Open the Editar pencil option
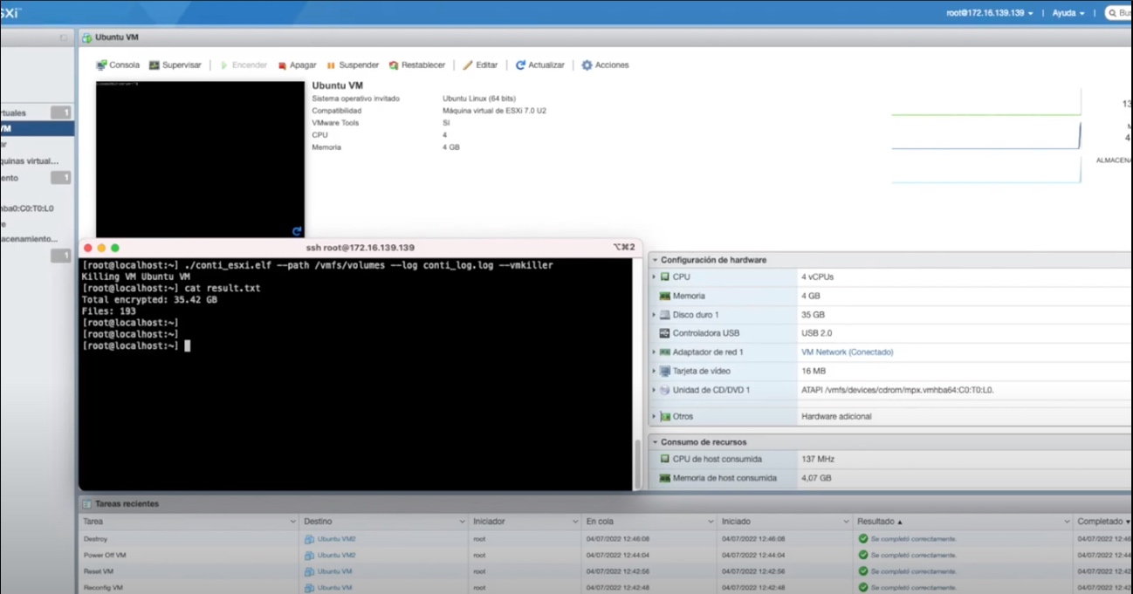The width and height of the screenshot is (1133, 594). pos(480,65)
